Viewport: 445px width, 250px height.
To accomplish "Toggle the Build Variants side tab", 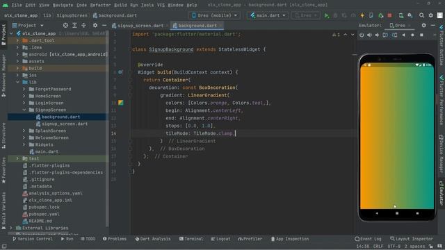I will click(x=3, y=210).
